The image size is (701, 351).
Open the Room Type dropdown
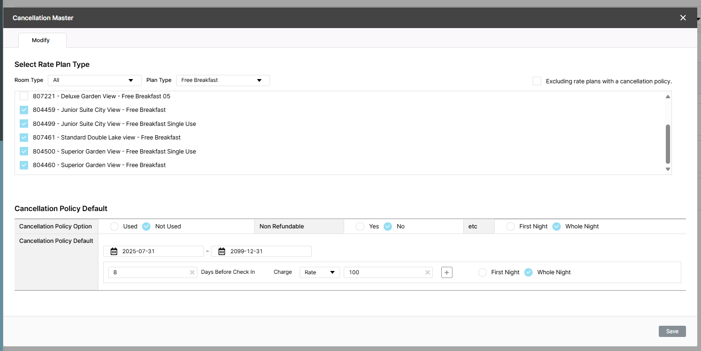click(94, 80)
